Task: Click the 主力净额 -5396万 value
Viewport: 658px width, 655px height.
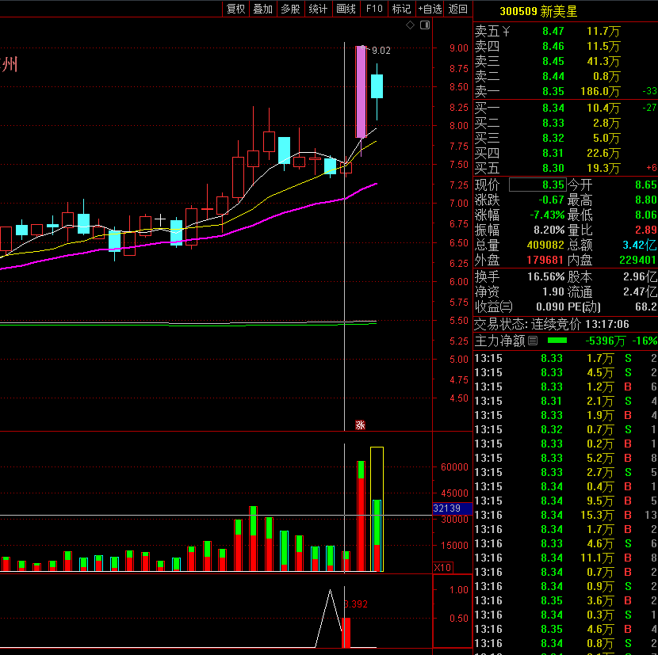Action: [606, 341]
